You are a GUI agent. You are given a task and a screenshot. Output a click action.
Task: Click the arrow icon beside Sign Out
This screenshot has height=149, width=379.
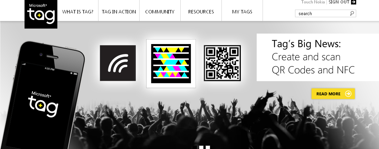tap(354, 2)
